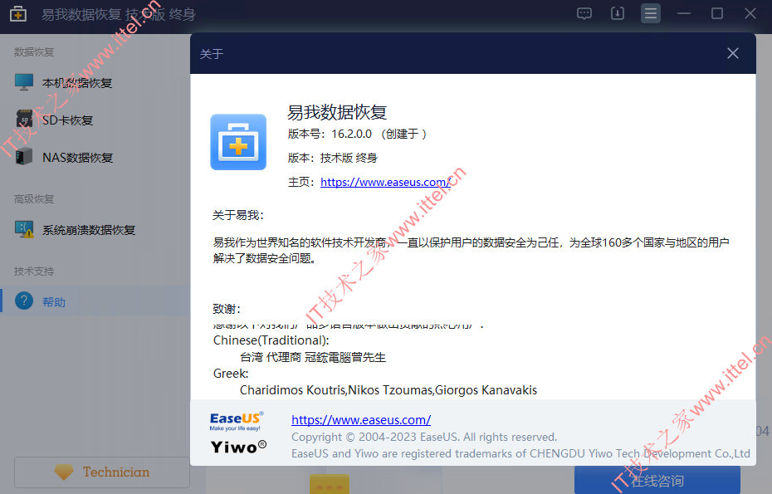The width and height of the screenshot is (772, 494).
Task: Click the yellow chat bubble at bottom
Action: (x=330, y=484)
